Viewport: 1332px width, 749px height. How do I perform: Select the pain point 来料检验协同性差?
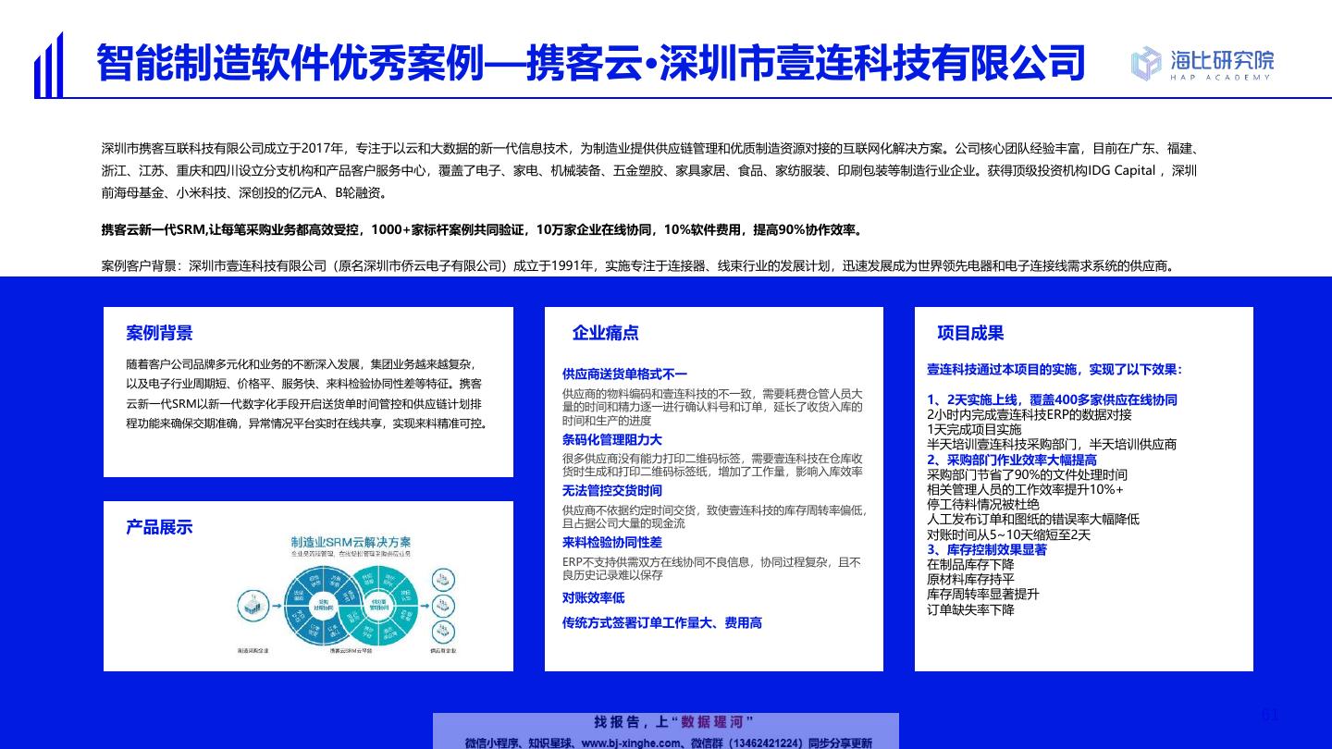(x=612, y=542)
